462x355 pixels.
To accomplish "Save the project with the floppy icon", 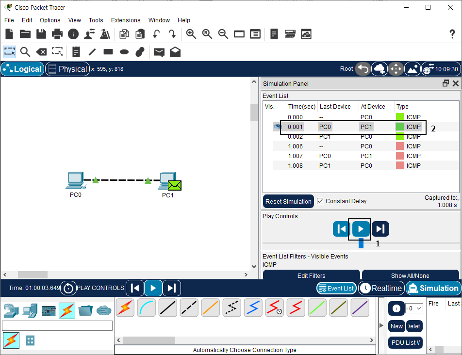I will tap(41, 34).
